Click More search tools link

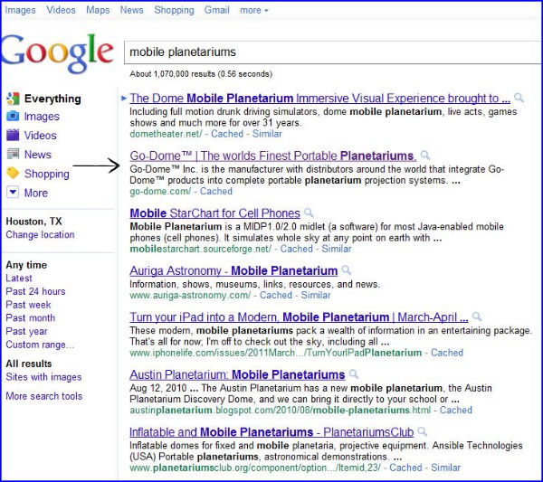click(44, 396)
